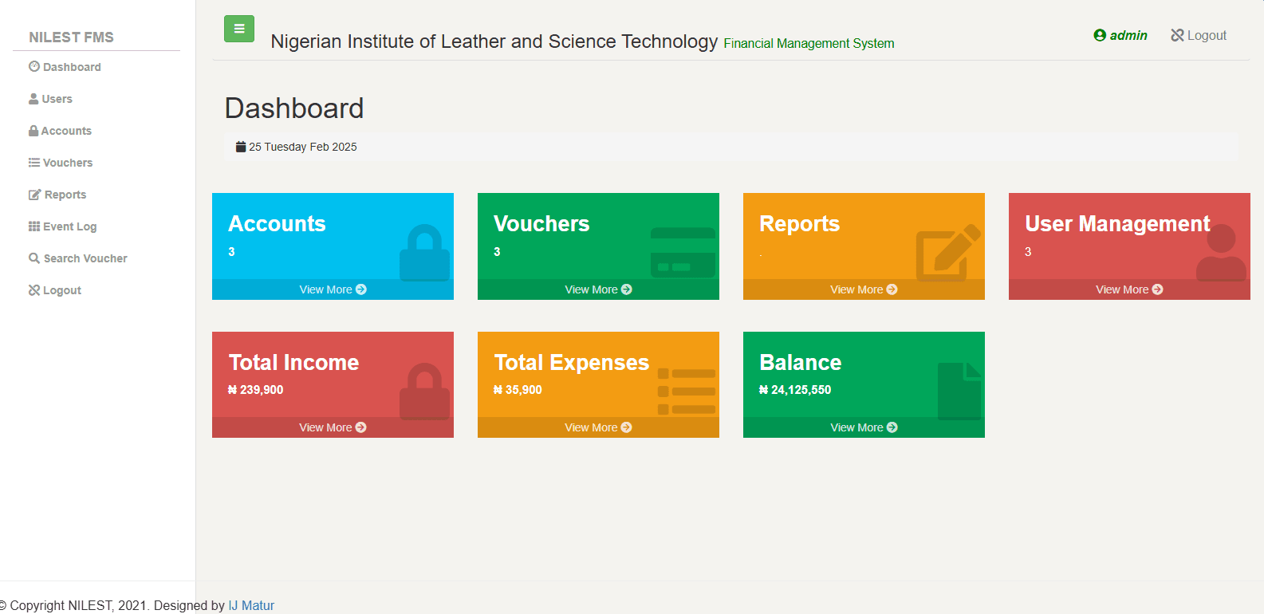Click the Total Income card heading
The image size is (1264, 614).
[x=293, y=363]
